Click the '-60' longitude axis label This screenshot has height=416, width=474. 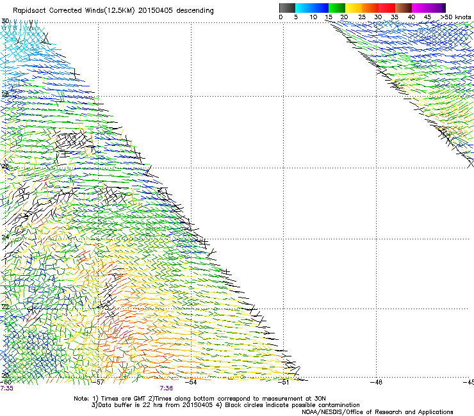coord(6,382)
